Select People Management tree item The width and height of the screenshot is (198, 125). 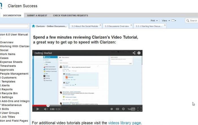tap(14, 73)
